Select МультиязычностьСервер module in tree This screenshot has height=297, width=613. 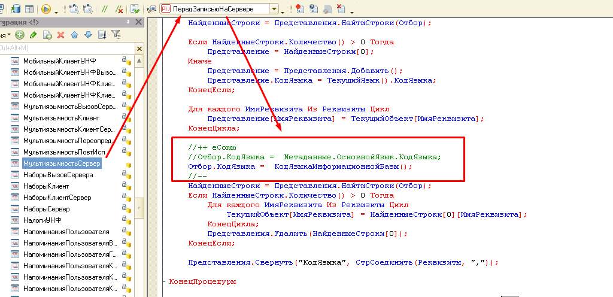(x=61, y=163)
